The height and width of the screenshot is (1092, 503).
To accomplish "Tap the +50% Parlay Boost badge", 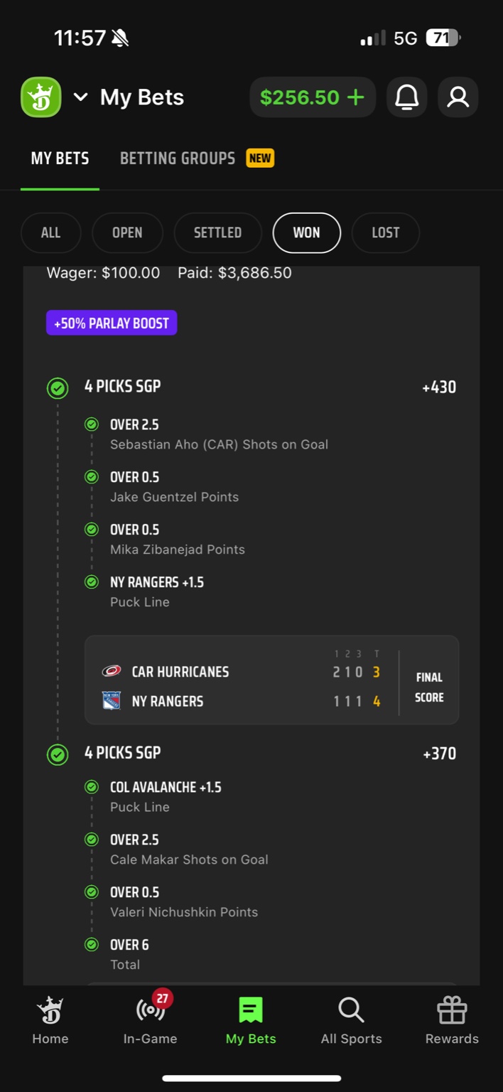I will pyautogui.click(x=112, y=323).
